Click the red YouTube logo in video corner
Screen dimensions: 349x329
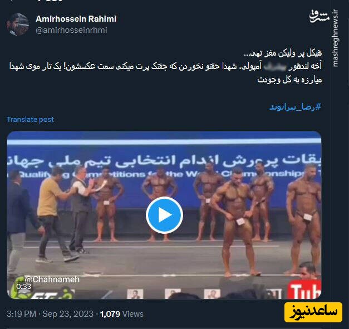(304, 289)
